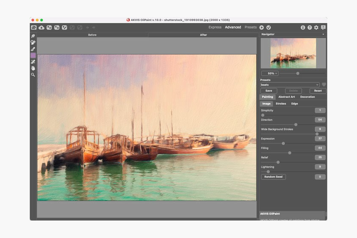This screenshot has height=238, width=357.
Task: Adjust the Lightening slider
Action: tap(268, 172)
